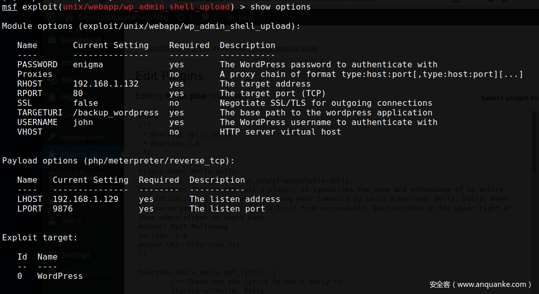Click 'The listen port' description
The height and width of the screenshot is (294, 539).
227,209
